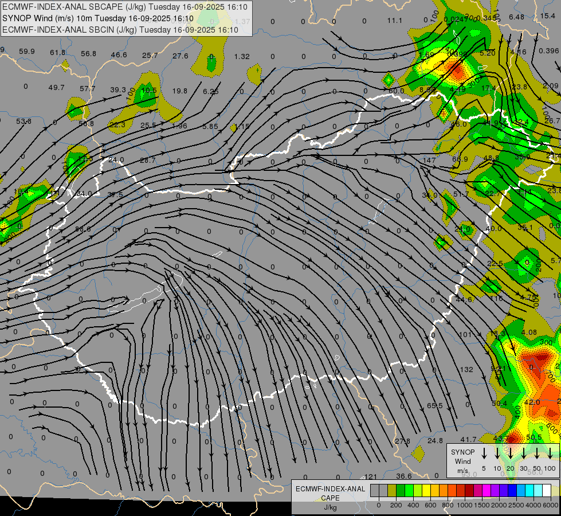The image size is (561, 516).
Task: Click the grid value 41.7
Action: [x=468, y=439]
